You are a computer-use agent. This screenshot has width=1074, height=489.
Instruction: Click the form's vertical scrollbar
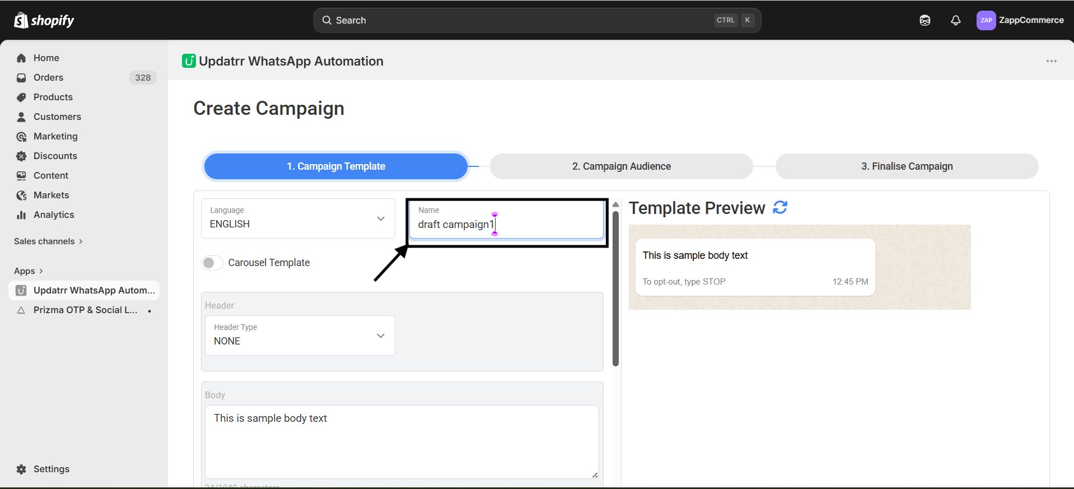pos(615,288)
